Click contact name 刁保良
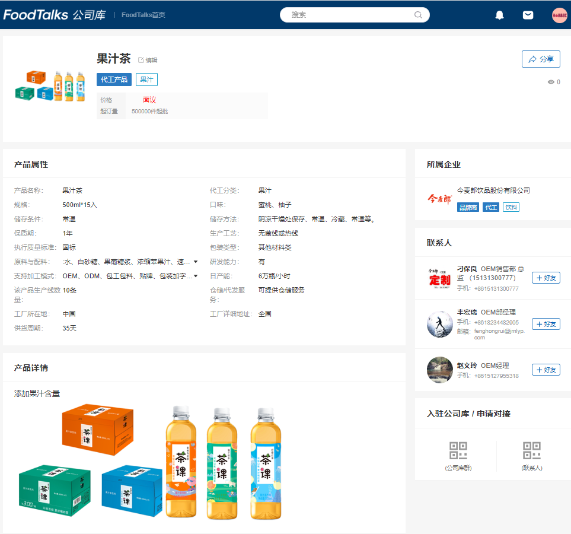The image size is (571, 534). click(x=467, y=269)
